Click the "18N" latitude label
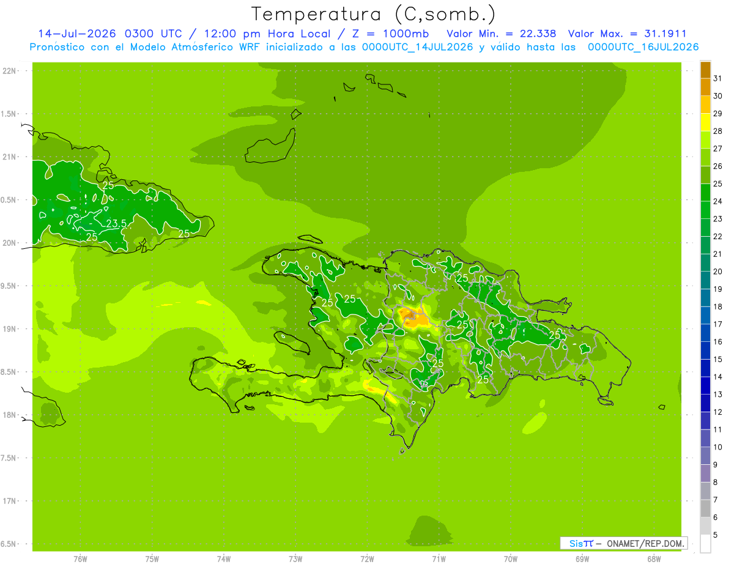Image resolution: width=734 pixels, height=567 pixels. (10, 415)
